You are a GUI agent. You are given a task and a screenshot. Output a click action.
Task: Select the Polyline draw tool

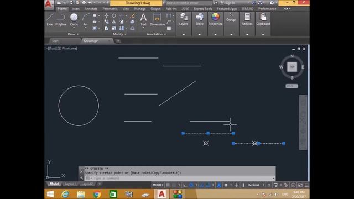(x=61, y=19)
